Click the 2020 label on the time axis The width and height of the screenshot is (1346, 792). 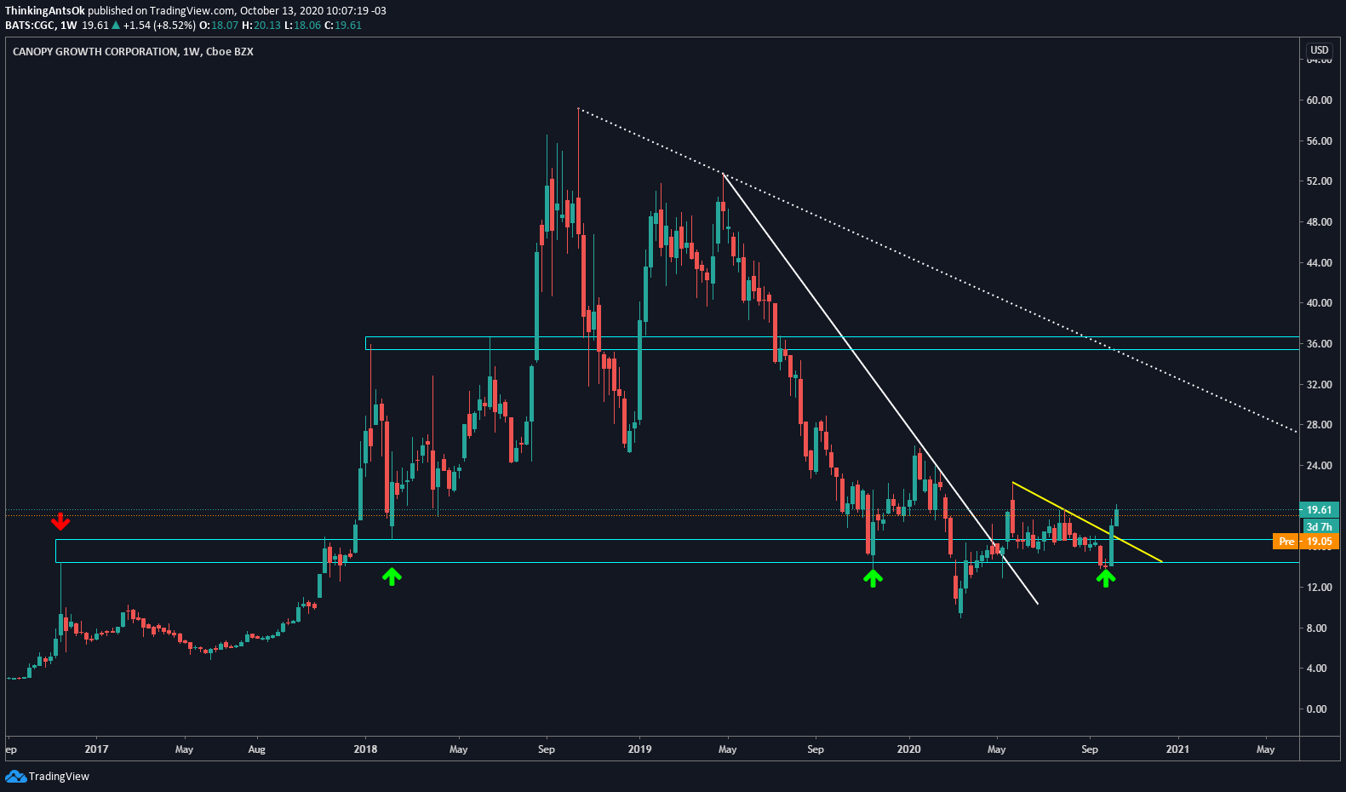click(x=909, y=749)
